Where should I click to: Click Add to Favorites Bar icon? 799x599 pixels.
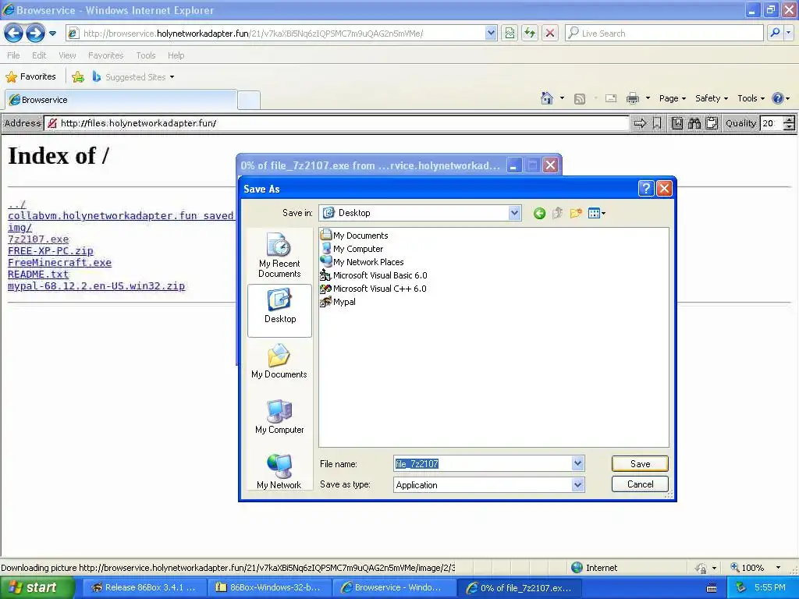(78, 77)
